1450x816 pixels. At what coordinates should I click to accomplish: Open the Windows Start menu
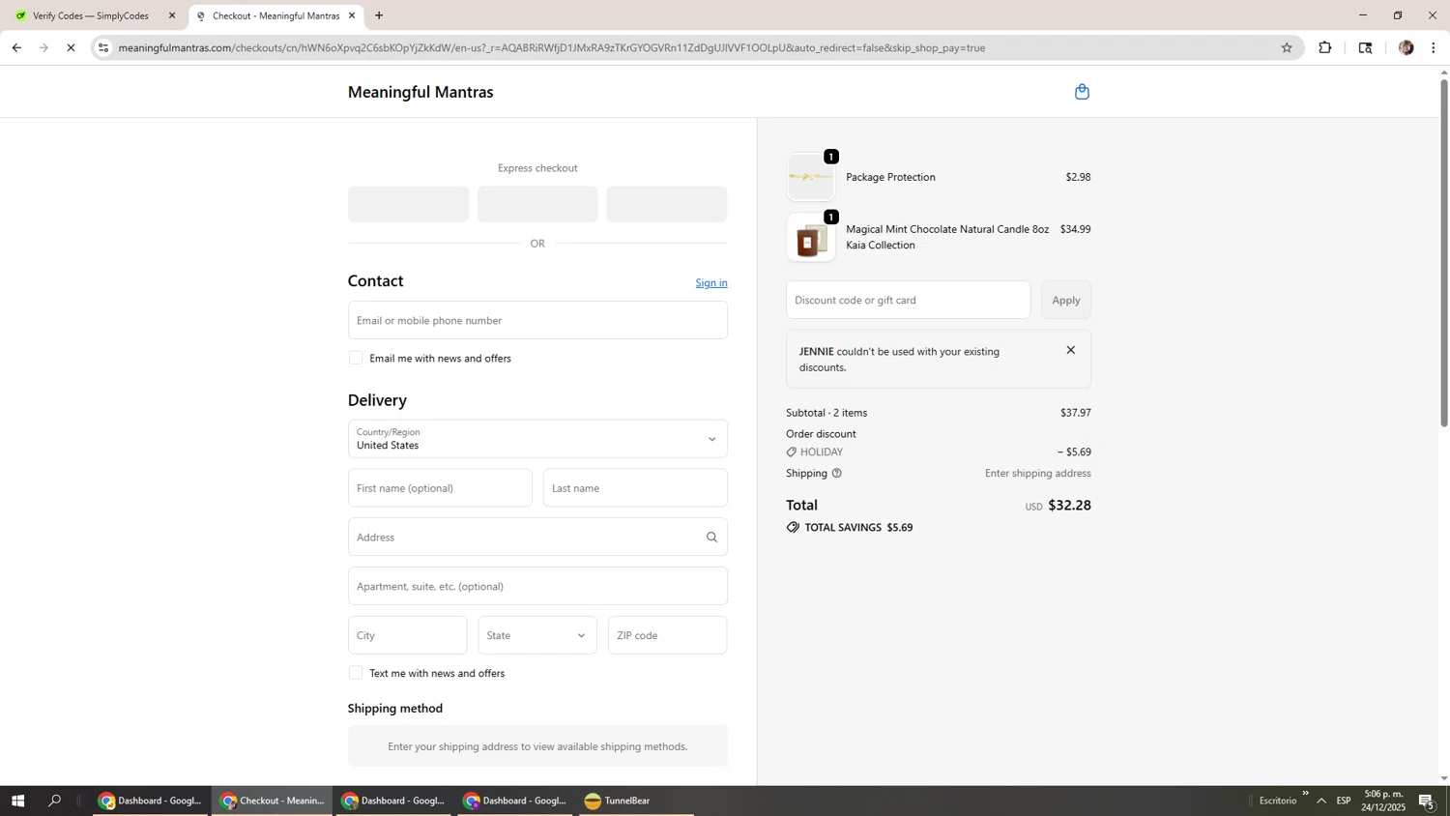[17, 801]
